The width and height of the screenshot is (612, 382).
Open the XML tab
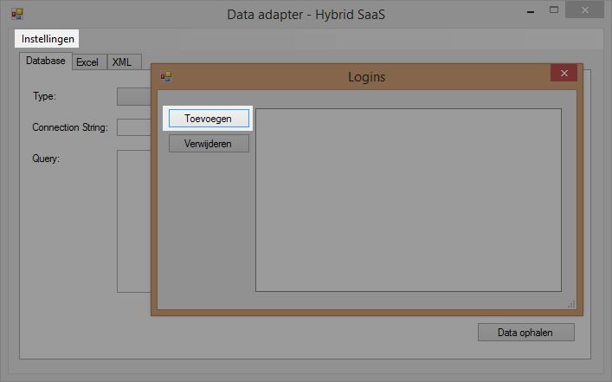click(121, 62)
